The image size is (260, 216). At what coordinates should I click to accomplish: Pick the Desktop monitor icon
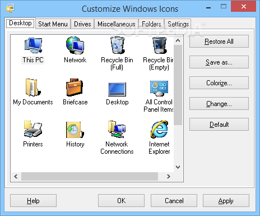point(117,89)
